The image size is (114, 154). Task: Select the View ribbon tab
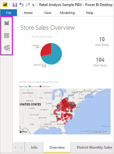(47, 13)
